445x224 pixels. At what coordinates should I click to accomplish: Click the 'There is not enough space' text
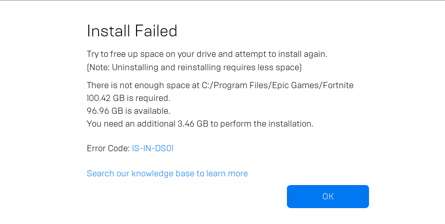click(139, 85)
